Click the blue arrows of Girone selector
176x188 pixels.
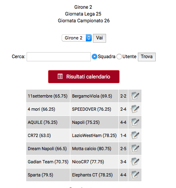point(89,38)
